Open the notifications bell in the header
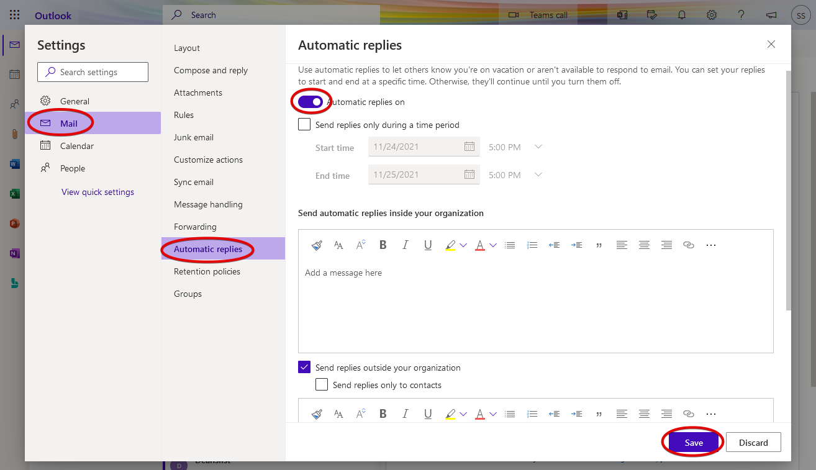 pos(682,15)
